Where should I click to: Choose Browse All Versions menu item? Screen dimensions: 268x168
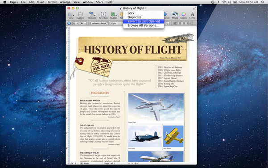point(144,25)
